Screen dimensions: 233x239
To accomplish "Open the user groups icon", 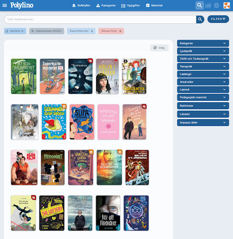I will [x=208, y=6].
